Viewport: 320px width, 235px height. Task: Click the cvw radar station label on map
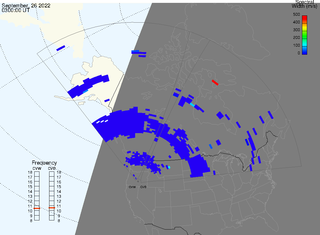click(132, 187)
